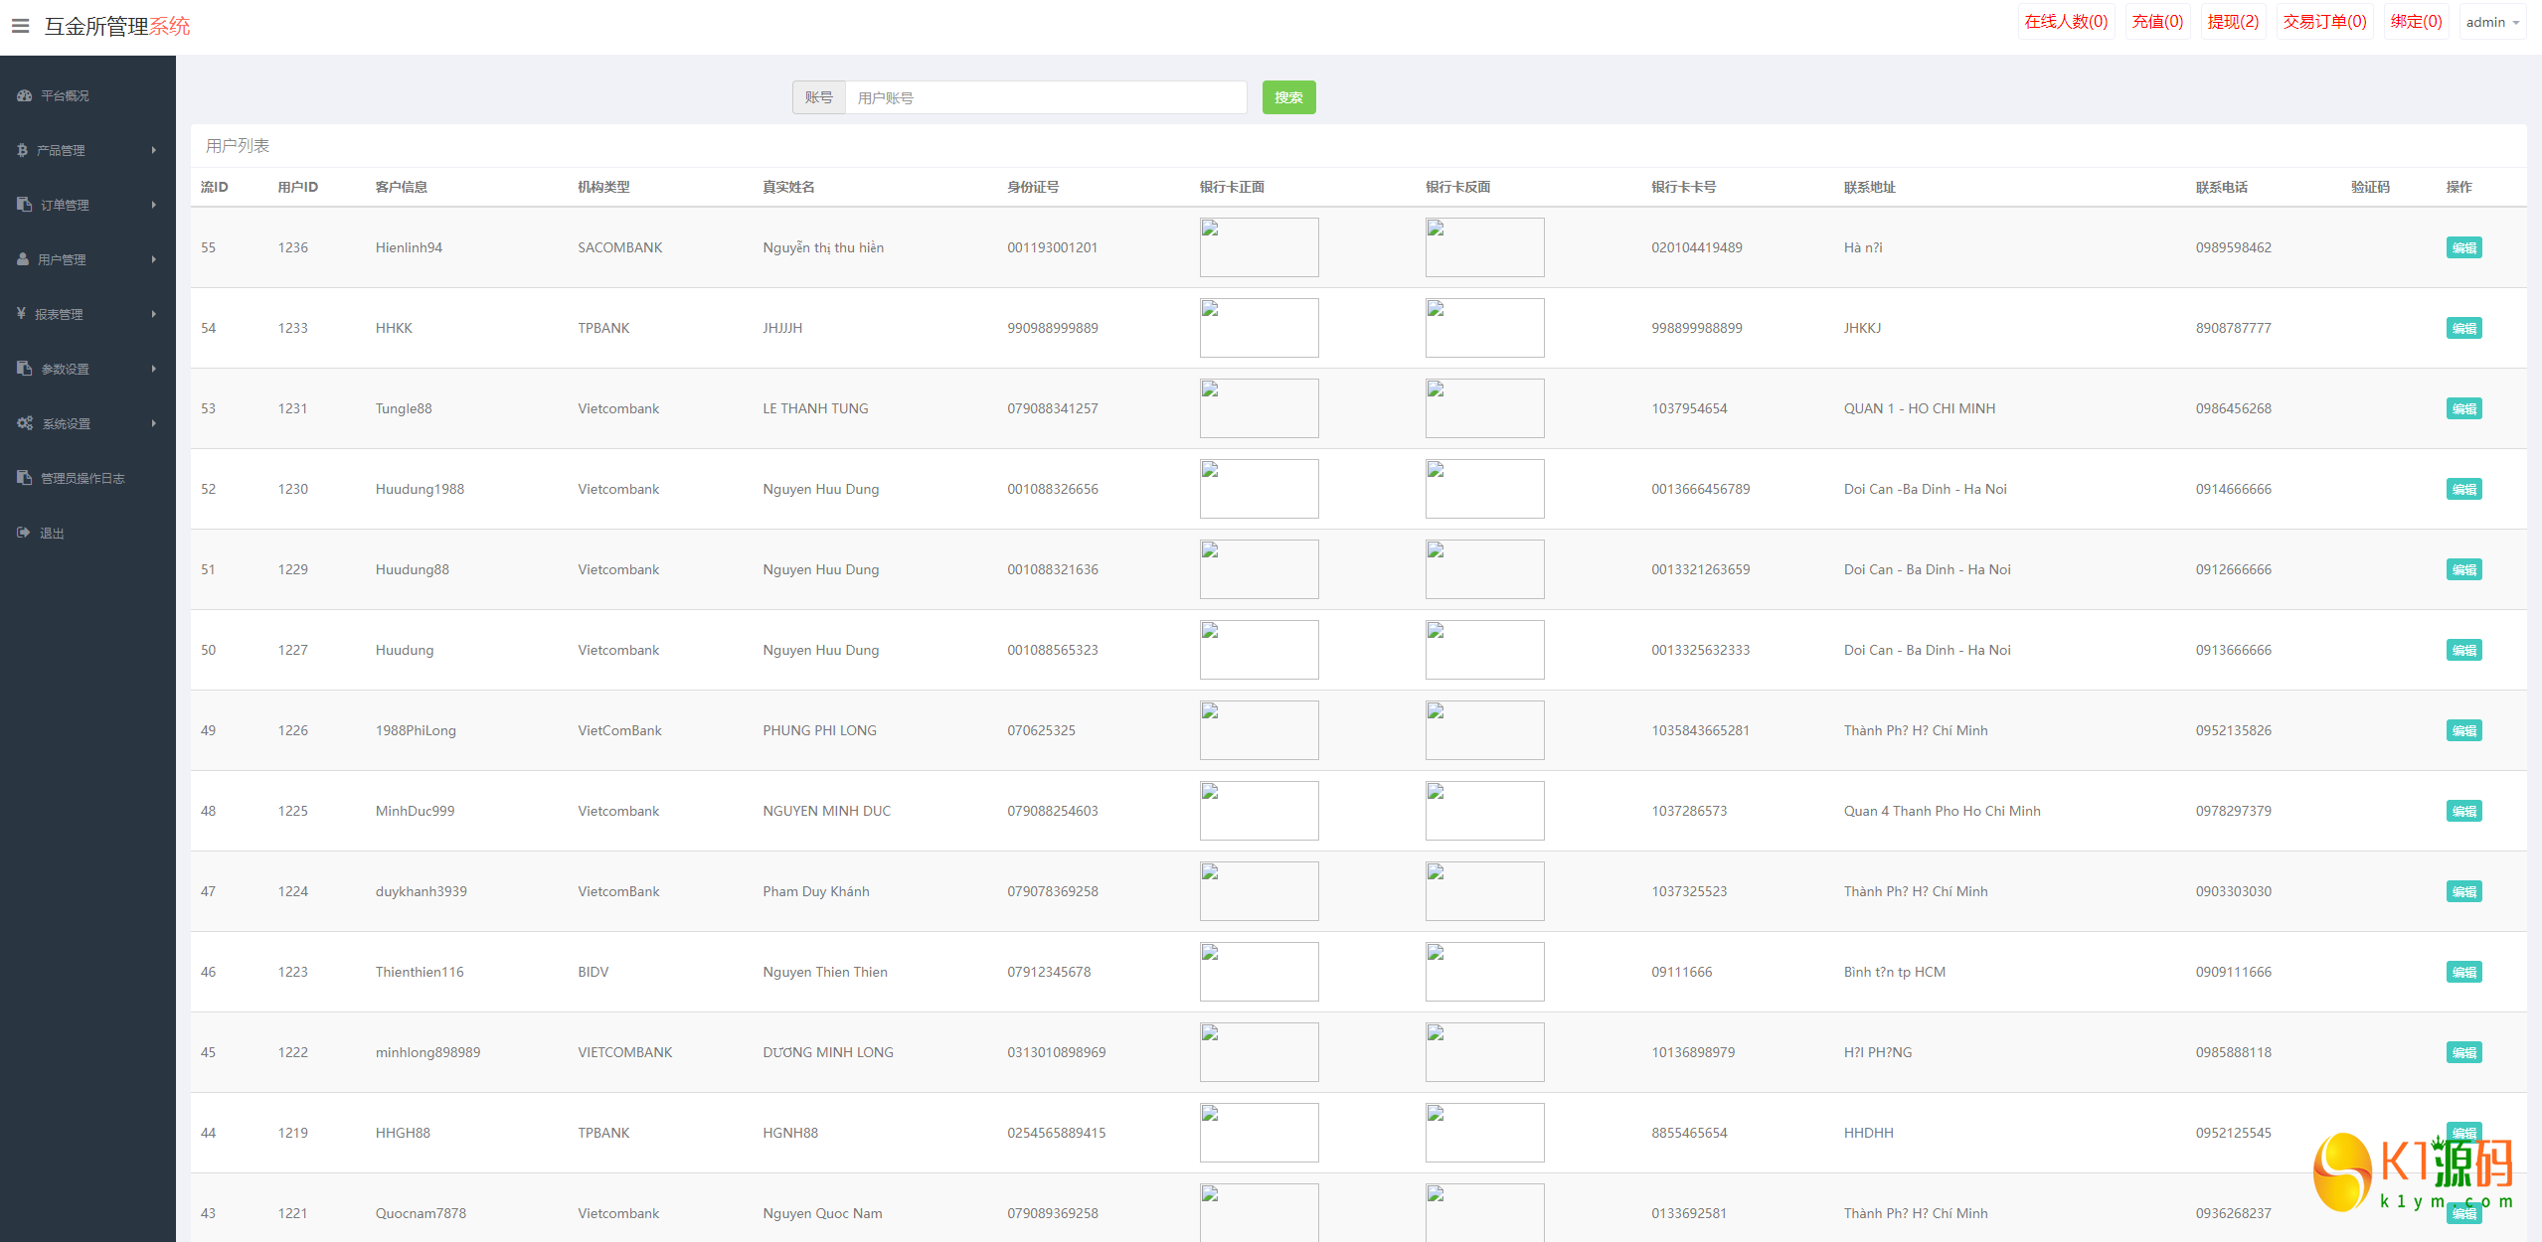Screen dimensions: 2542x1242
Task: Click the report management yen icon
Action: (21, 314)
